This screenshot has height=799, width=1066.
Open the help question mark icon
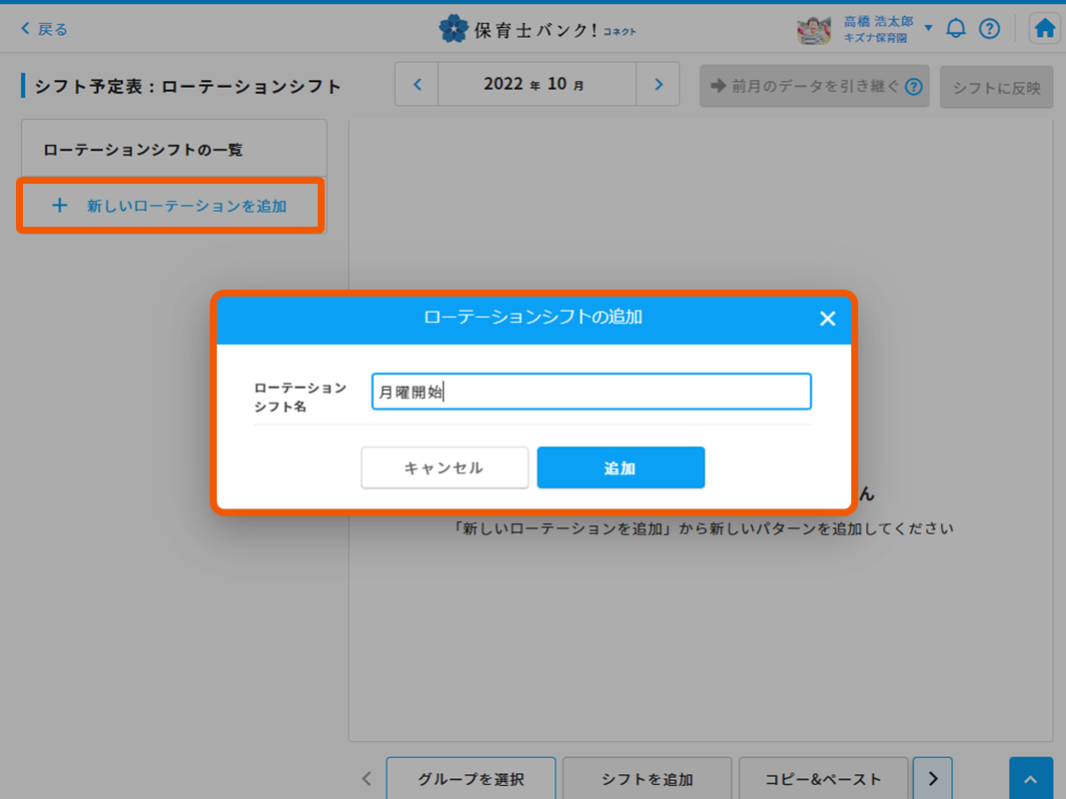coord(989,28)
